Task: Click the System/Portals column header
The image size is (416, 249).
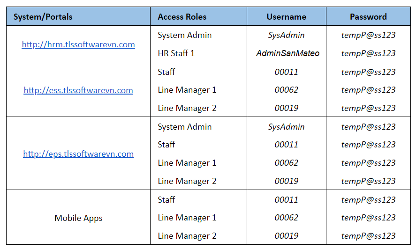Action: click(43, 17)
